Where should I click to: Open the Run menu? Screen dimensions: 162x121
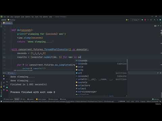pyautogui.click(x=33, y=17)
